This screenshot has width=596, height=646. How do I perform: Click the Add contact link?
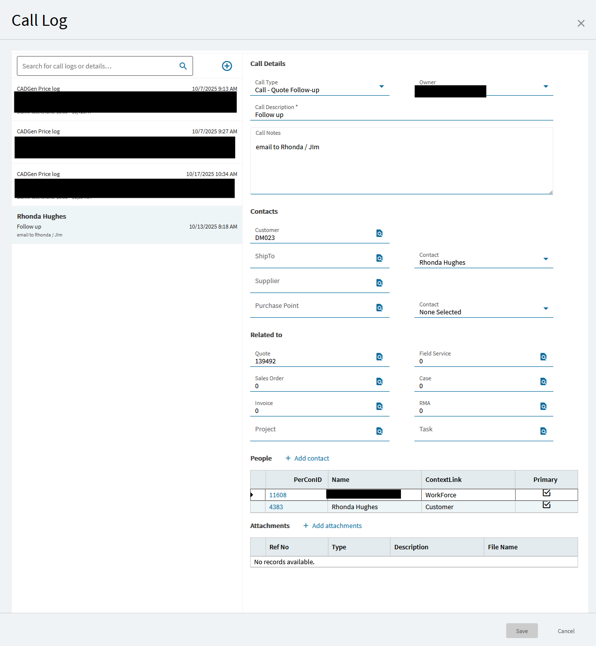click(307, 459)
